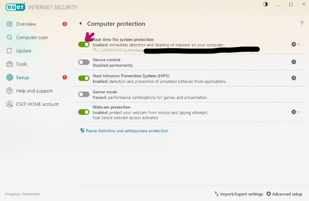Go to the Update section
The width and height of the screenshot is (309, 201).
pyautogui.click(x=23, y=51)
